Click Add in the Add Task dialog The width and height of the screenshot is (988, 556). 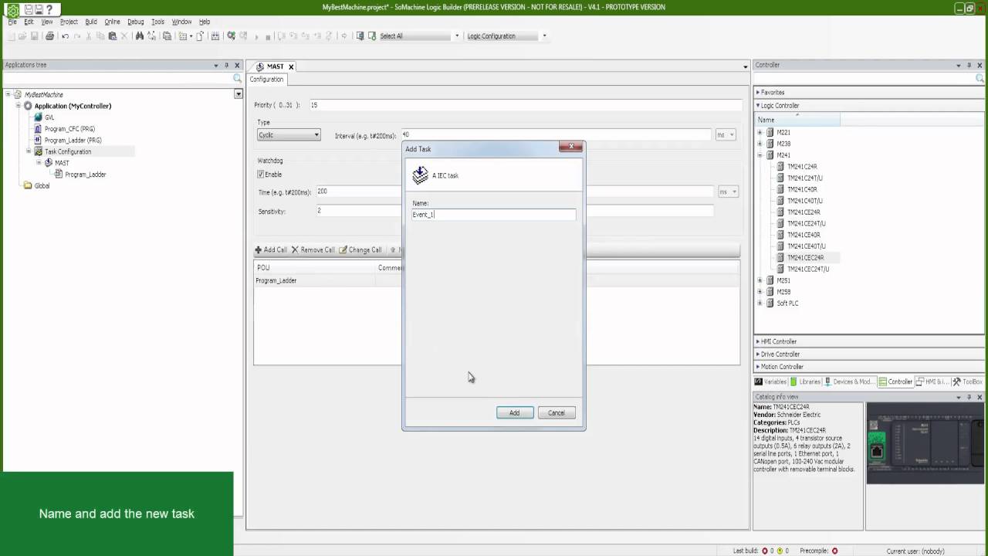click(515, 413)
